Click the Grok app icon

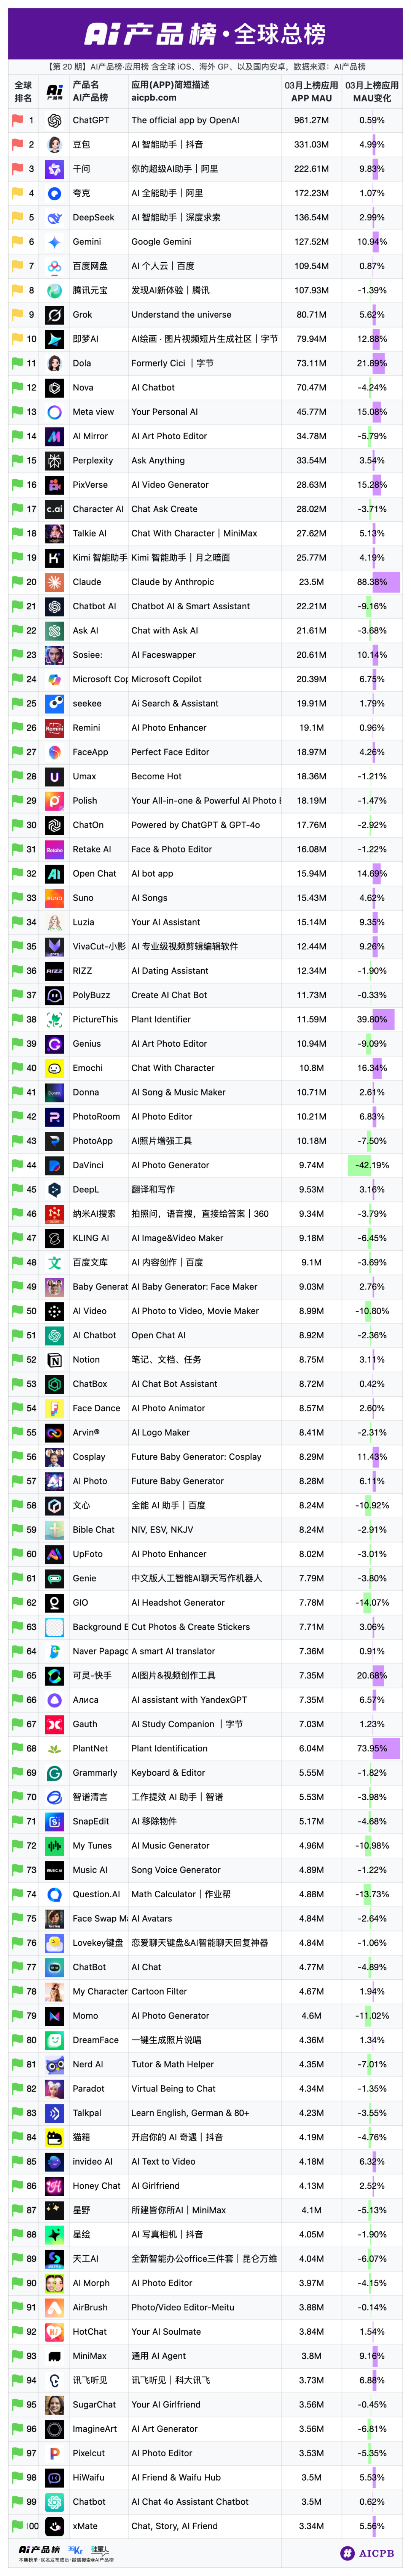55,315
